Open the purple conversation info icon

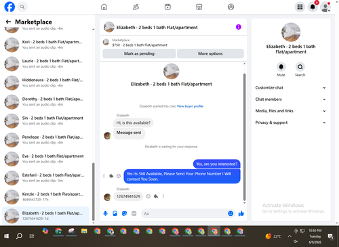[x=239, y=27]
